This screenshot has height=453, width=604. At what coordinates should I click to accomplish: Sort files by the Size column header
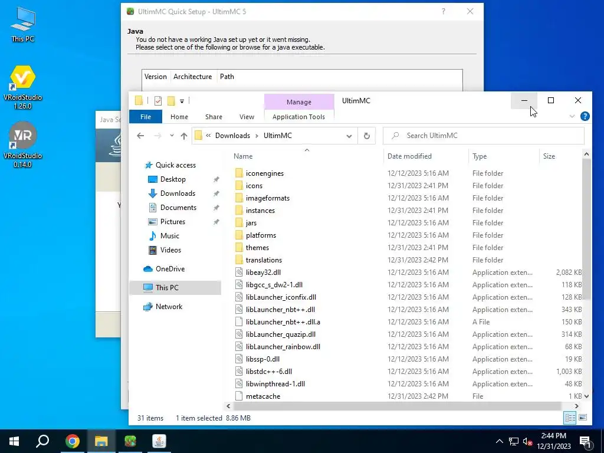549,156
